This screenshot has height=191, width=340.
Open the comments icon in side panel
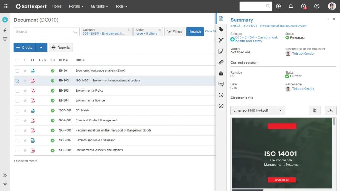click(221, 84)
